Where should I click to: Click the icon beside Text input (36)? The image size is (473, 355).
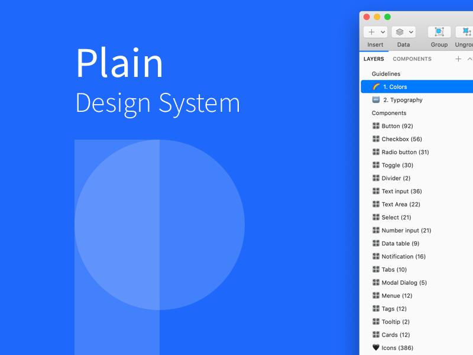376,191
